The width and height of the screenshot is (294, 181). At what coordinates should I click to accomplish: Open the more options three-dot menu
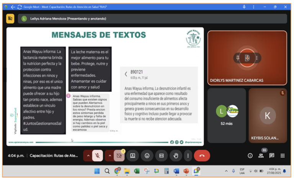pos(188,156)
